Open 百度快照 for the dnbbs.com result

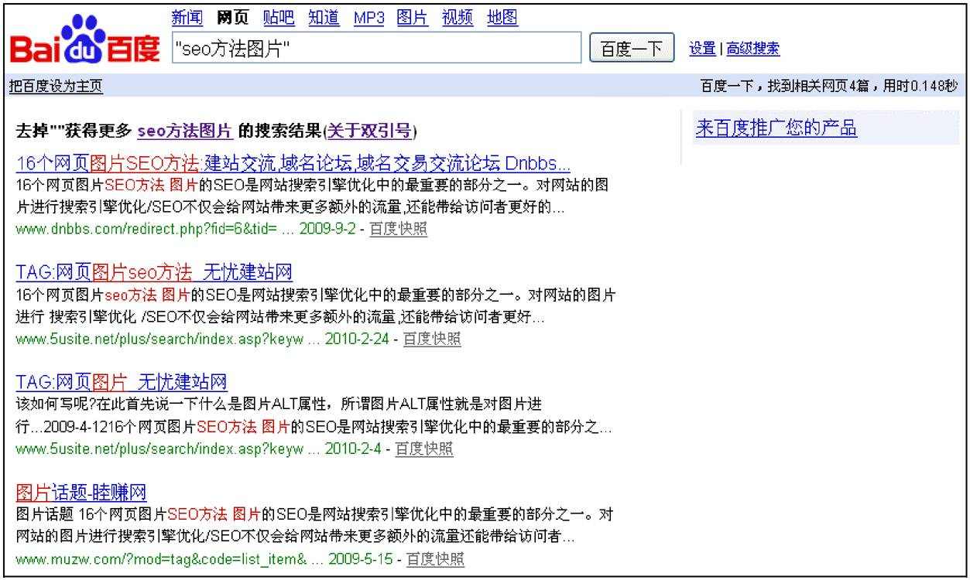[398, 230]
